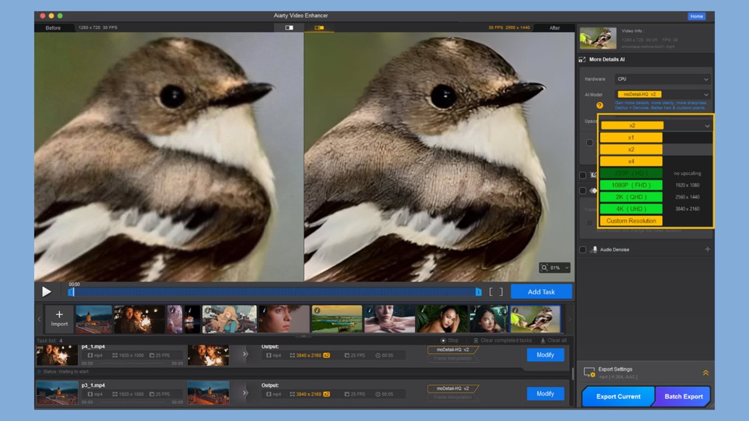749x421 pixels.
Task: Click the orange help question mark icon
Action: click(x=599, y=105)
